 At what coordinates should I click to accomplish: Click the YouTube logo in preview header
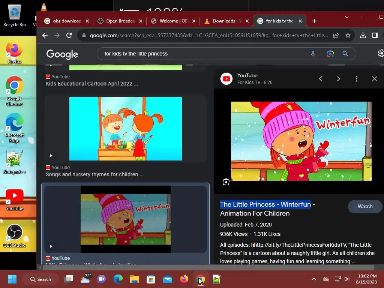[226, 79]
